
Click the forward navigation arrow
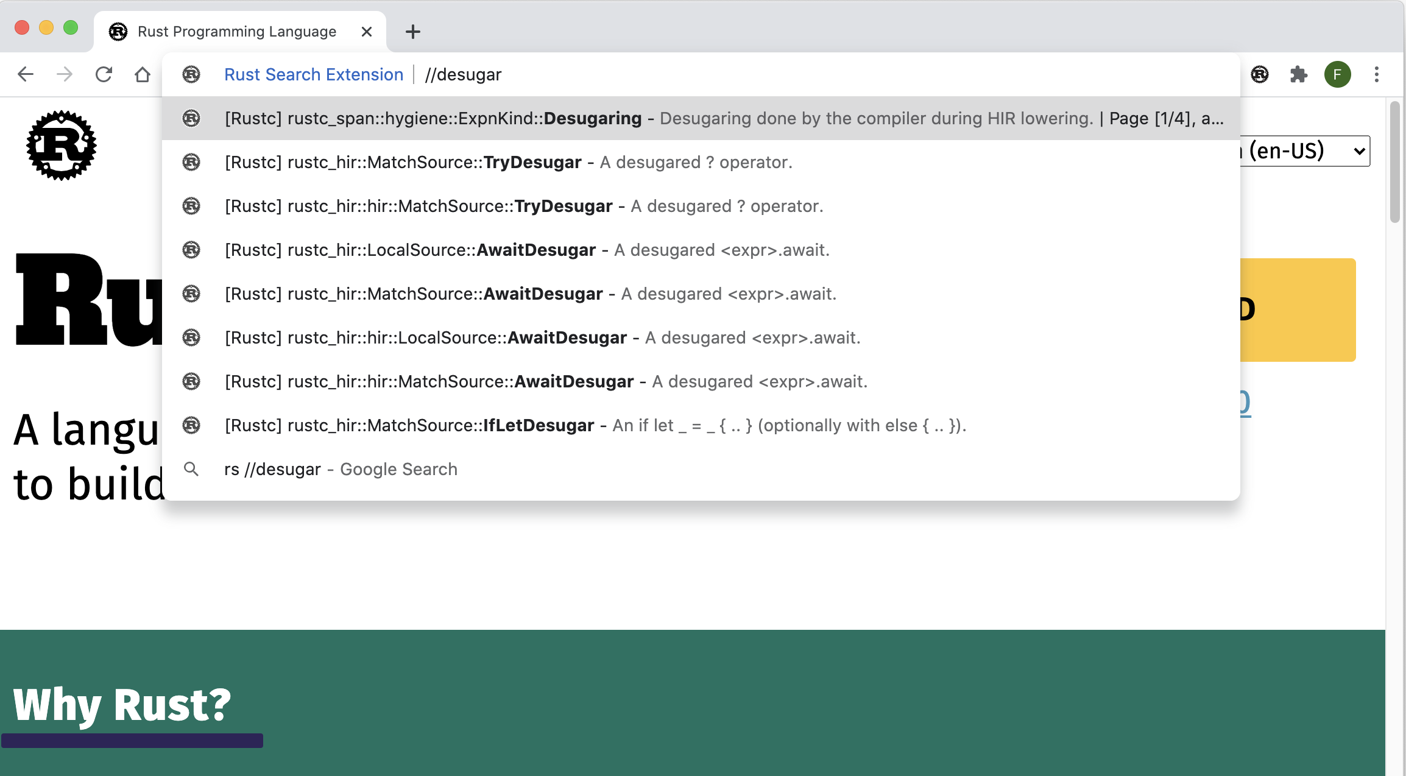[65, 74]
